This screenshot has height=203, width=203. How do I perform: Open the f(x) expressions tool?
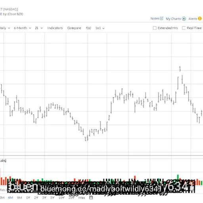88,28
